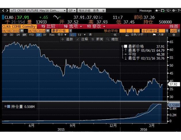Image resolution: width=181 pixels, height=140 pixels.
Task: Switch to the 6M time range
Action: point(24,35)
